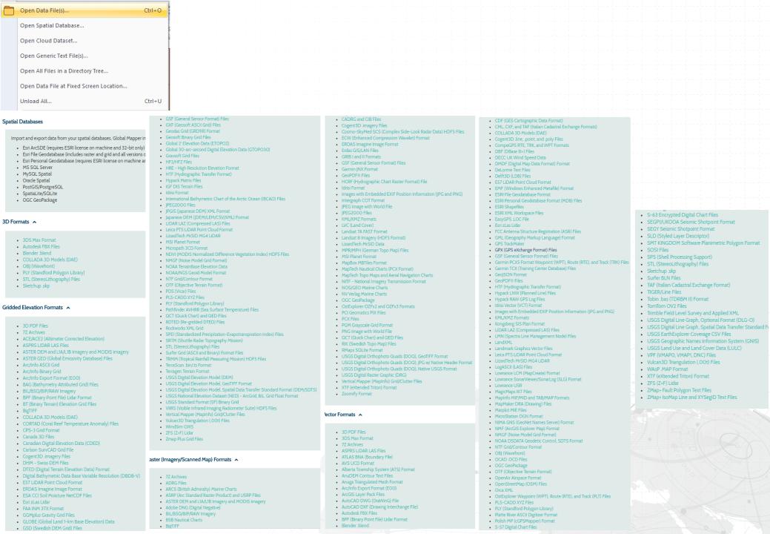
Task: Click MySQL Spatial list item
Action: point(37,174)
